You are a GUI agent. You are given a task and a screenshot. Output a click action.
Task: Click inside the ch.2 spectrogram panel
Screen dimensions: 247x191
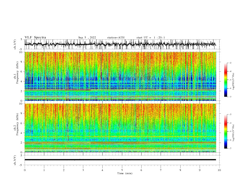(120, 128)
